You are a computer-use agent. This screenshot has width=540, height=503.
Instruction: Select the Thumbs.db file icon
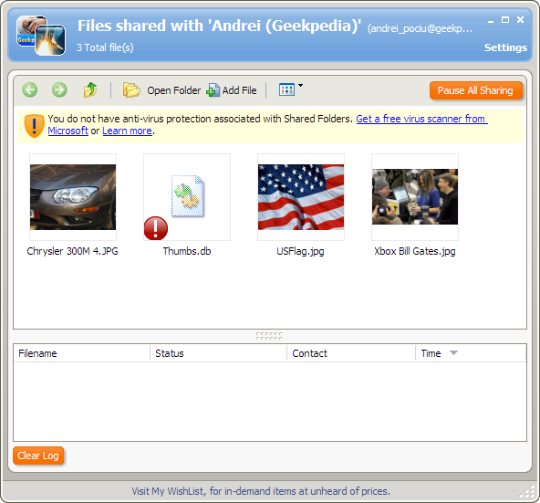coord(187,197)
